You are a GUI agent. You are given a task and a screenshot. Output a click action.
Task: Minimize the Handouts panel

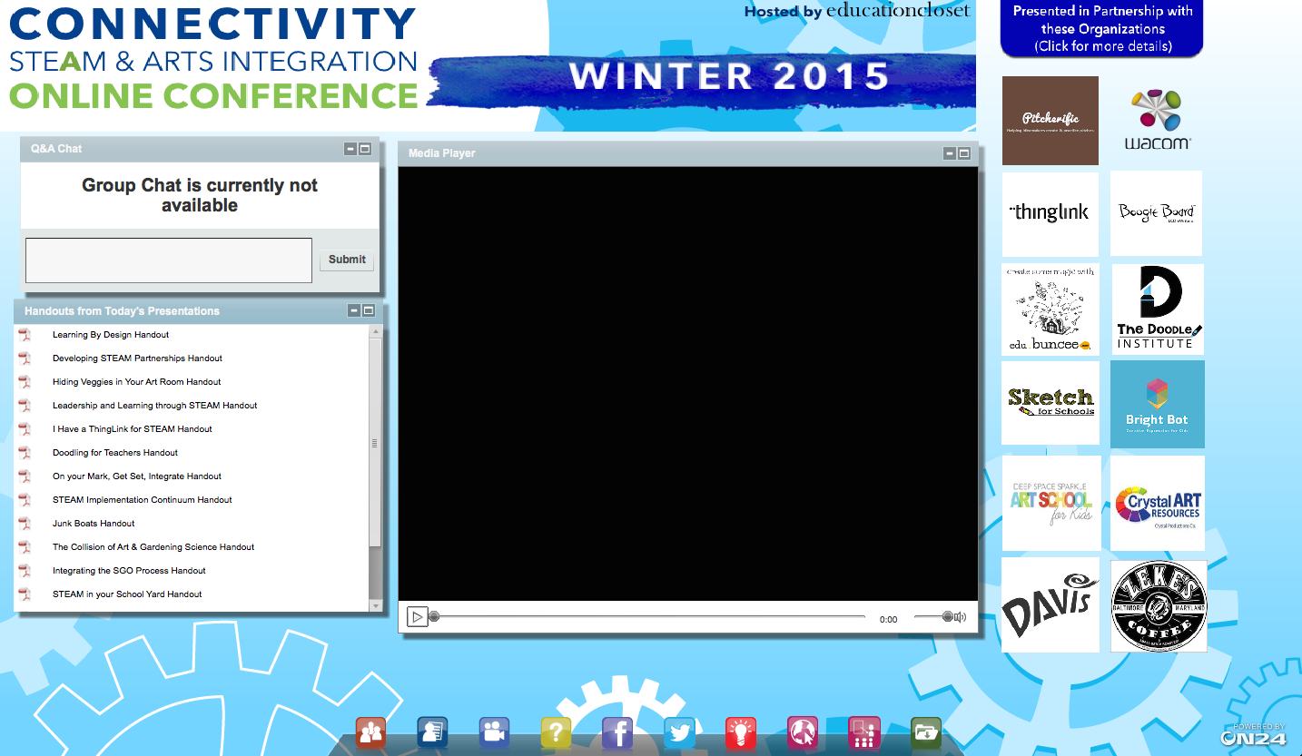[354, 310]
